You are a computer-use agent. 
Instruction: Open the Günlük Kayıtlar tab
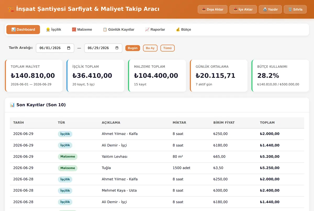point(119,30)
